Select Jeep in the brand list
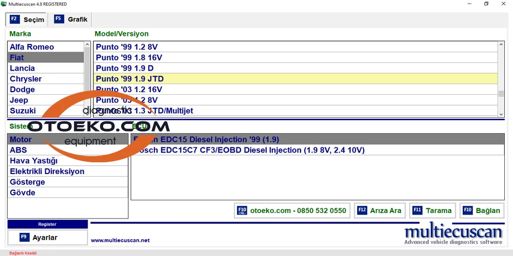 (46, 100)
